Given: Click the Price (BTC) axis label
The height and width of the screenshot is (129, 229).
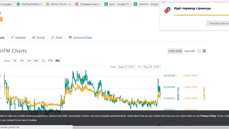Looking at the screenshot, I should click(204, 94).
